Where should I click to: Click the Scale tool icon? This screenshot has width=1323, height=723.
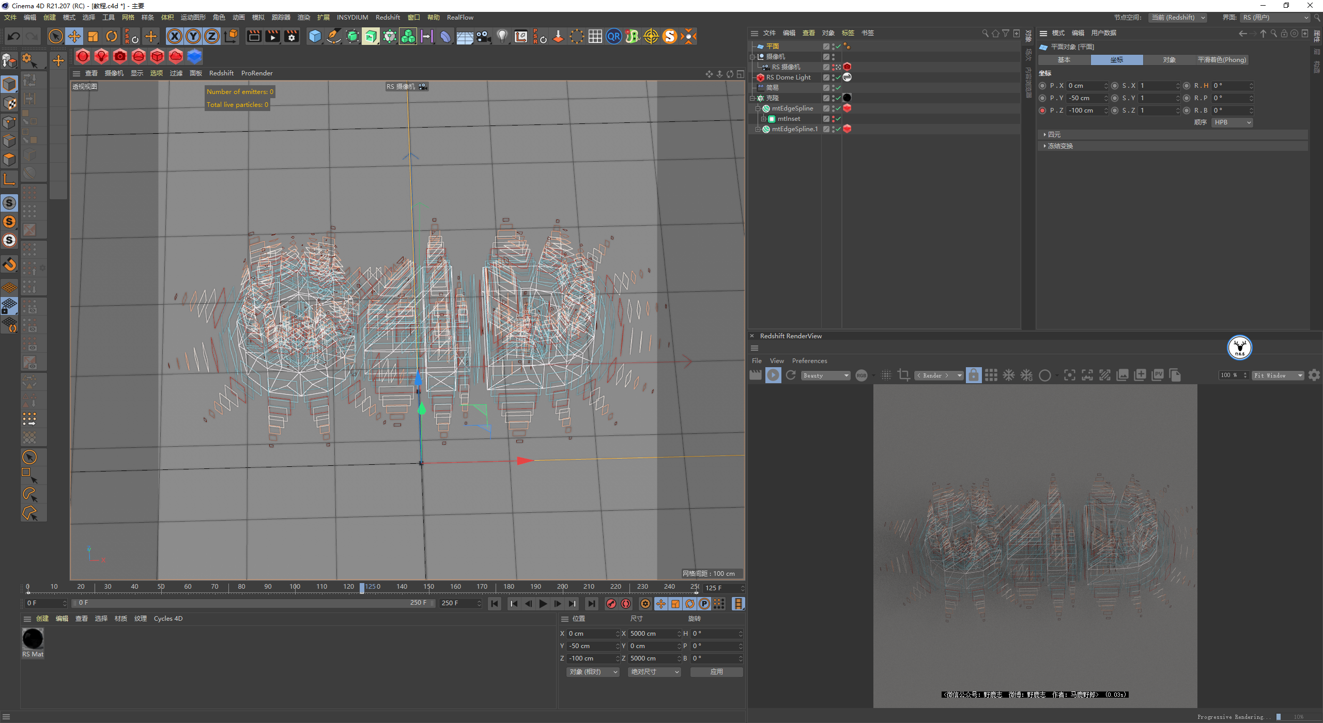click(x=93, y=36)
